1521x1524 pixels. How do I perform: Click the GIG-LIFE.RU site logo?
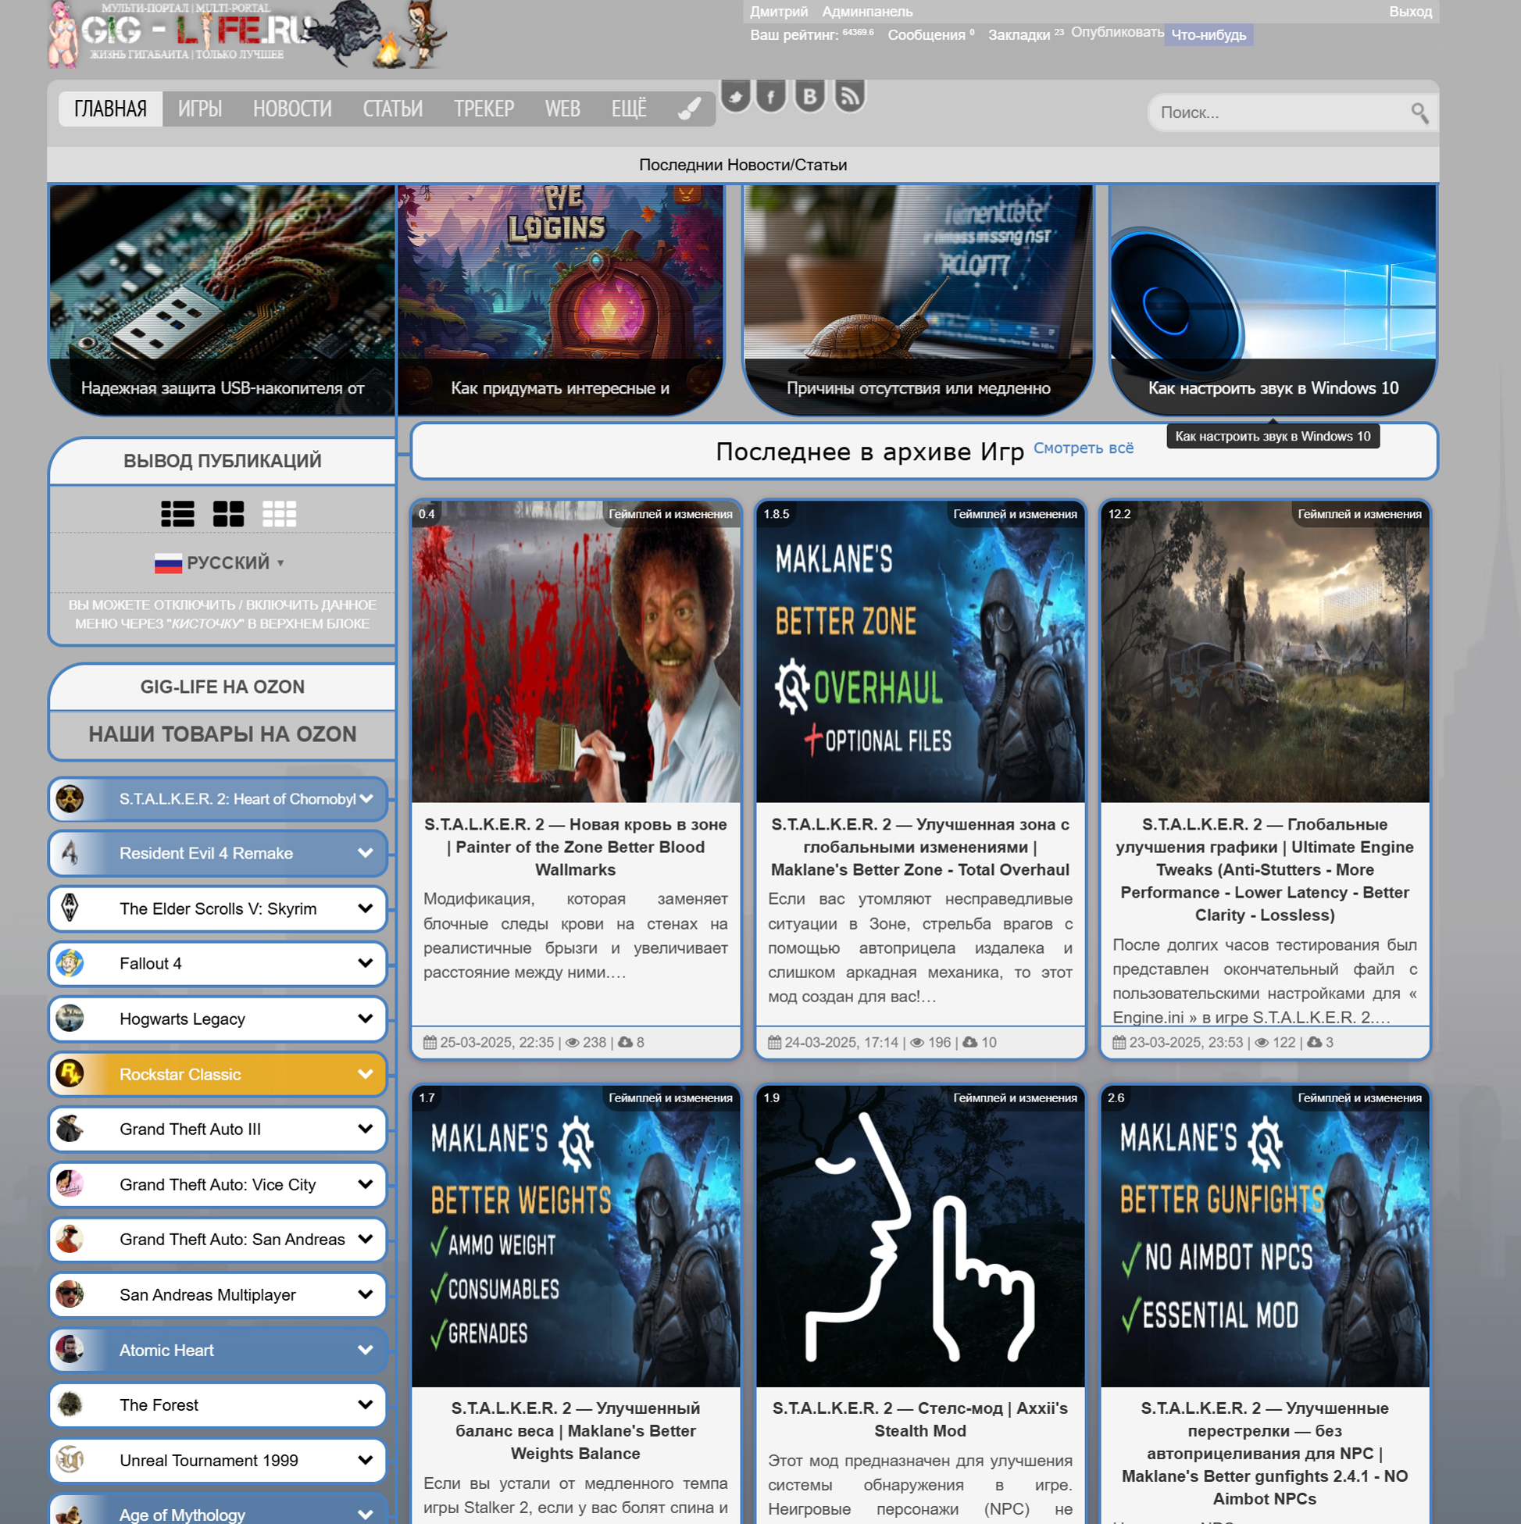248,34
